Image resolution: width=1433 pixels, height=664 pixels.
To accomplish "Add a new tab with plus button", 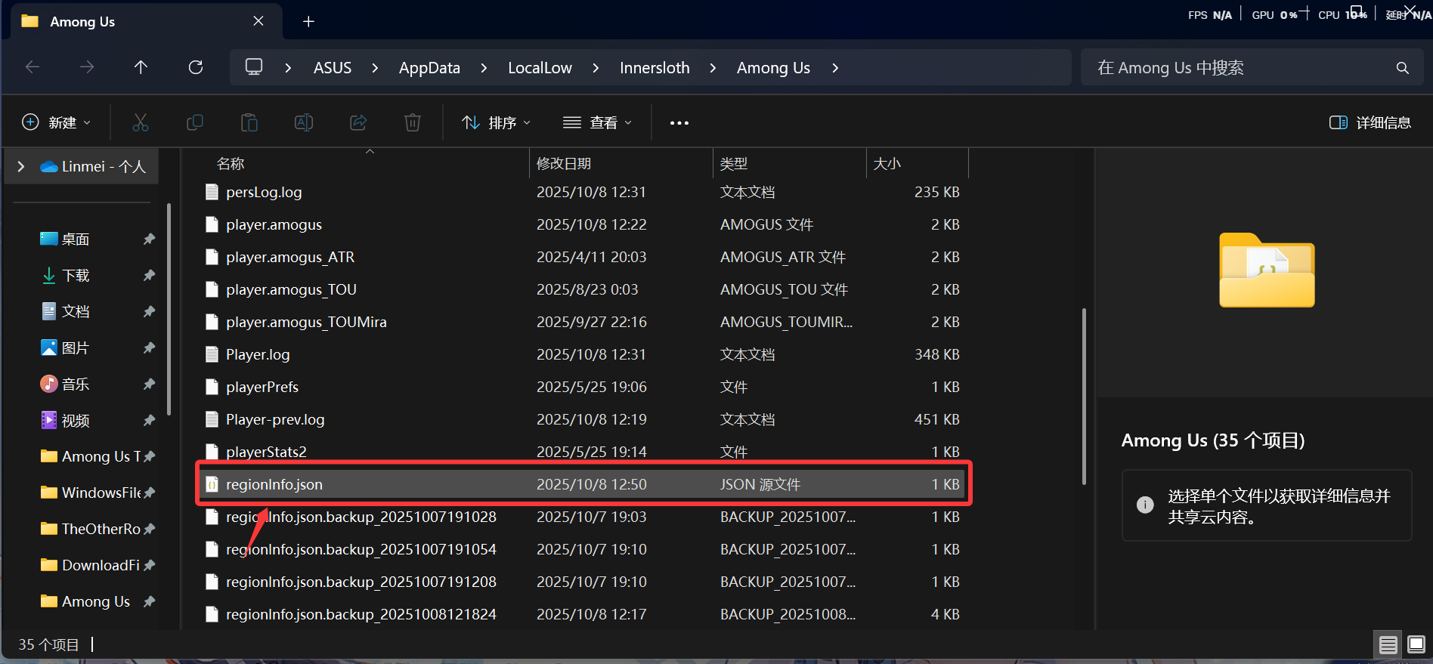I will pyautogui.click(x=308, y=21).
